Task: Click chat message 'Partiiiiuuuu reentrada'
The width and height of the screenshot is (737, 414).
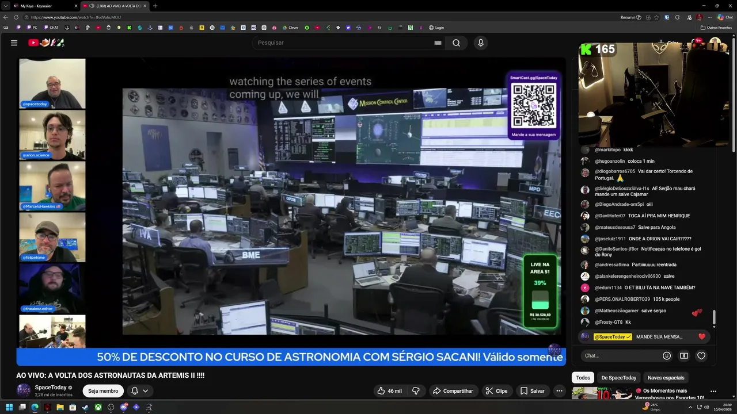Action: [x=654, y=264]
